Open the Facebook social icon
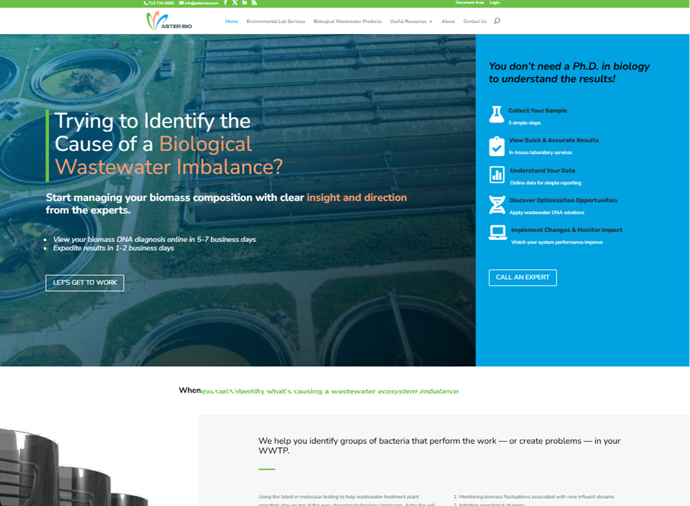This screenshot has height=506, width=690. point(225,3)
